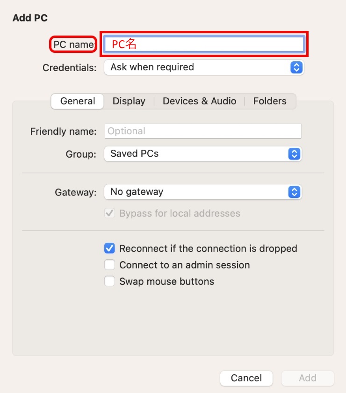Screen dimensions: 346x393
Task: Click the Add button
Action: (x=308, y=378)
